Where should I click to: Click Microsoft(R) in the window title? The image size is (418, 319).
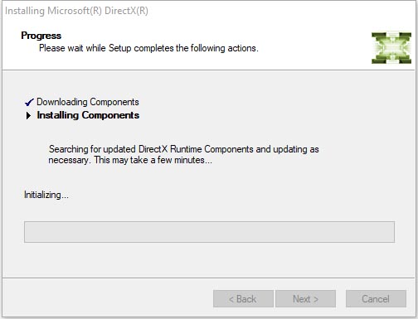(x=75, y=11)
